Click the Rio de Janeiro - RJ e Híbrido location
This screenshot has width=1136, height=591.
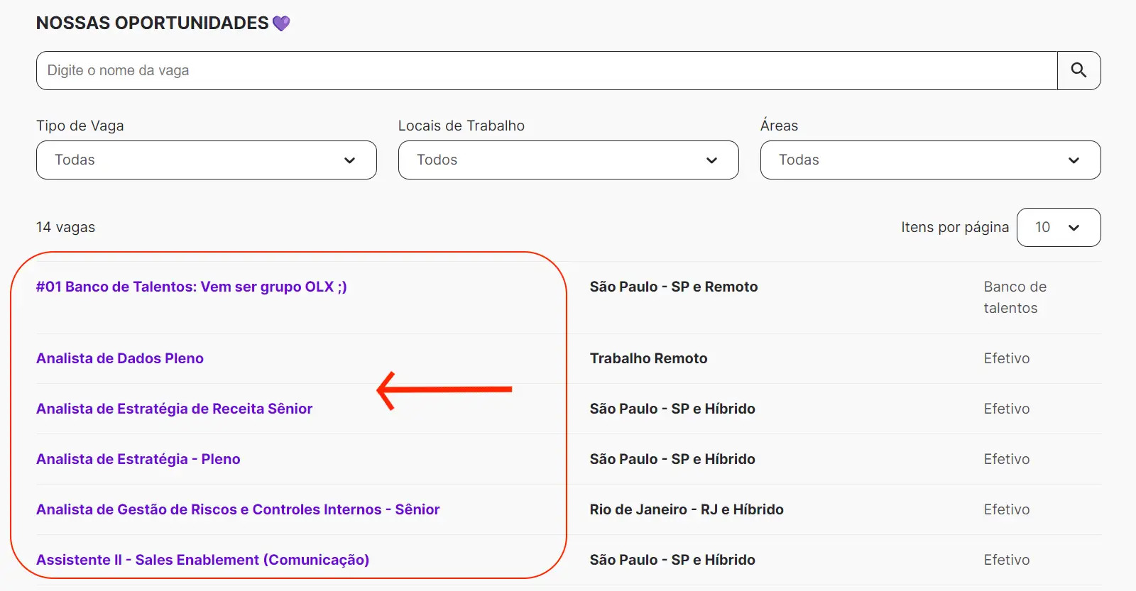tap(686, 509)
